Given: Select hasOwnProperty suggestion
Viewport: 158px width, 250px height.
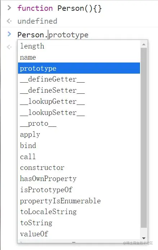Looking at the screenshot, I should [79, 179].
